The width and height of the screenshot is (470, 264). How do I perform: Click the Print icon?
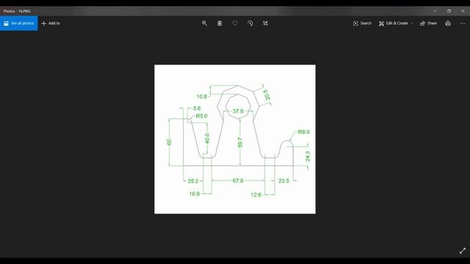tap(448, 23)
